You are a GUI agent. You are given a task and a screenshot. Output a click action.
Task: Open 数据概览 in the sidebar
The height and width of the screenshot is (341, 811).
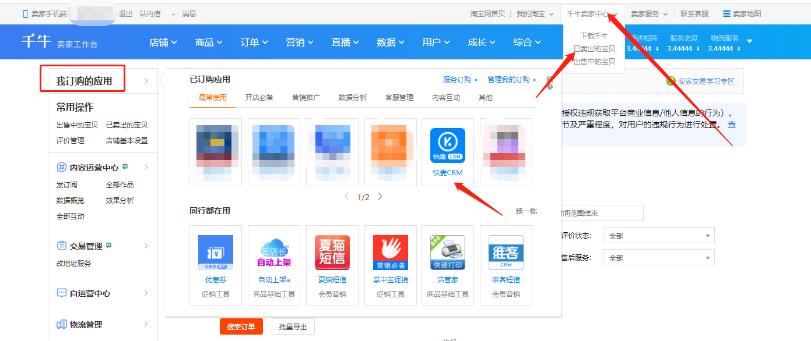(70, 200)
